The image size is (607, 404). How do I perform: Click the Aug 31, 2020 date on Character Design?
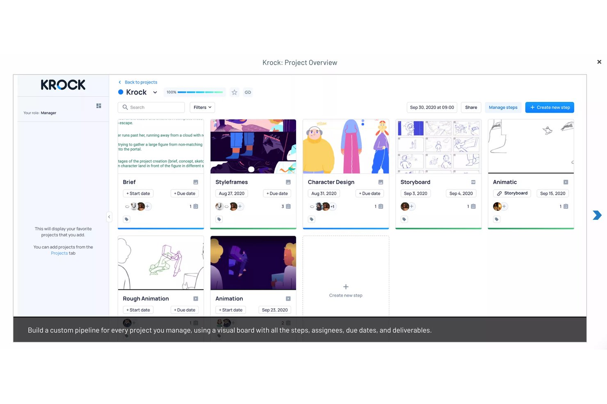[x=324, y=194]
